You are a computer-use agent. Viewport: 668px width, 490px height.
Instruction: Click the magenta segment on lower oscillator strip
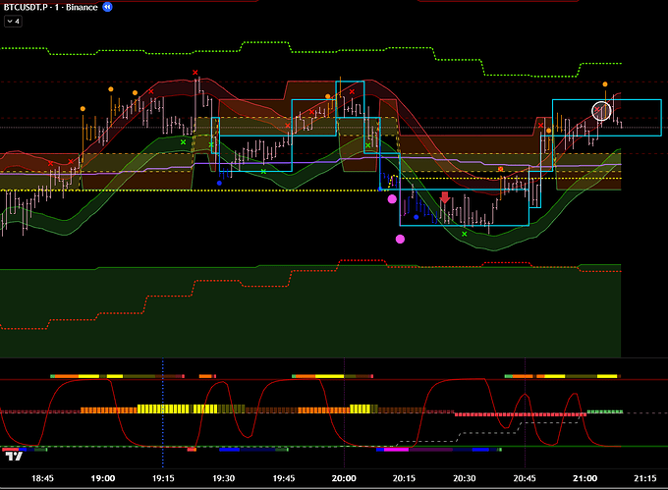[x=396, y=449]
